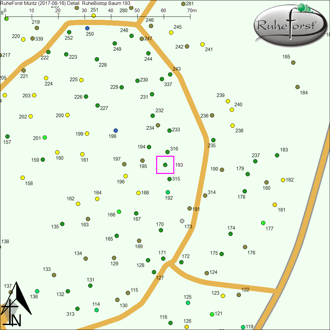Select dark green tree marker 315
Screen dimensions: 330x330
coord(169,179)
